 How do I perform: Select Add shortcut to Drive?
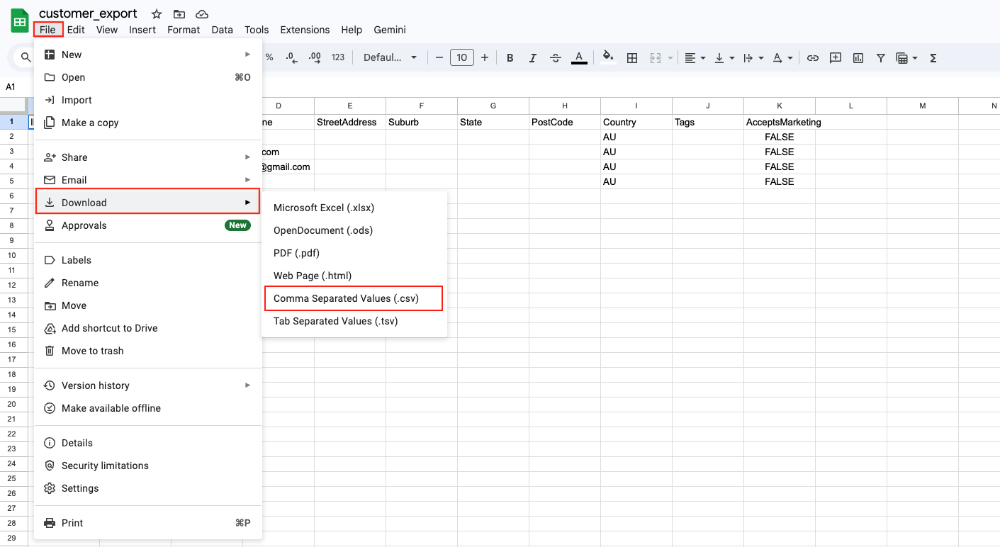148,328
